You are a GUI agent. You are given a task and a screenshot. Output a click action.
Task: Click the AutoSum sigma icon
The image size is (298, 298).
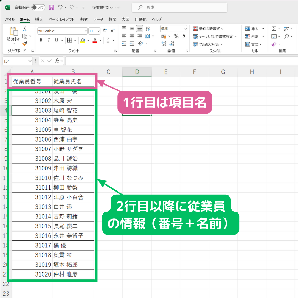(x=274, y=29)
